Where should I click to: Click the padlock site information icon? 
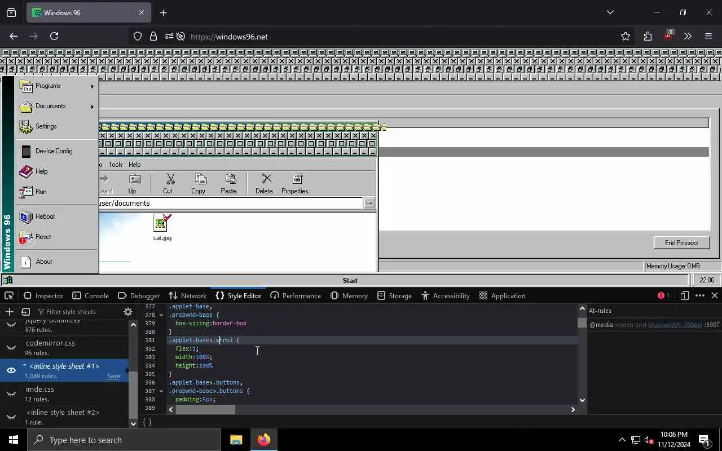pyautogui.click(x=153, y=36)
